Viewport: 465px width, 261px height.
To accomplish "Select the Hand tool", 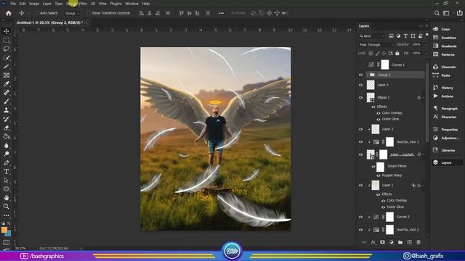I will click(7, 198).
